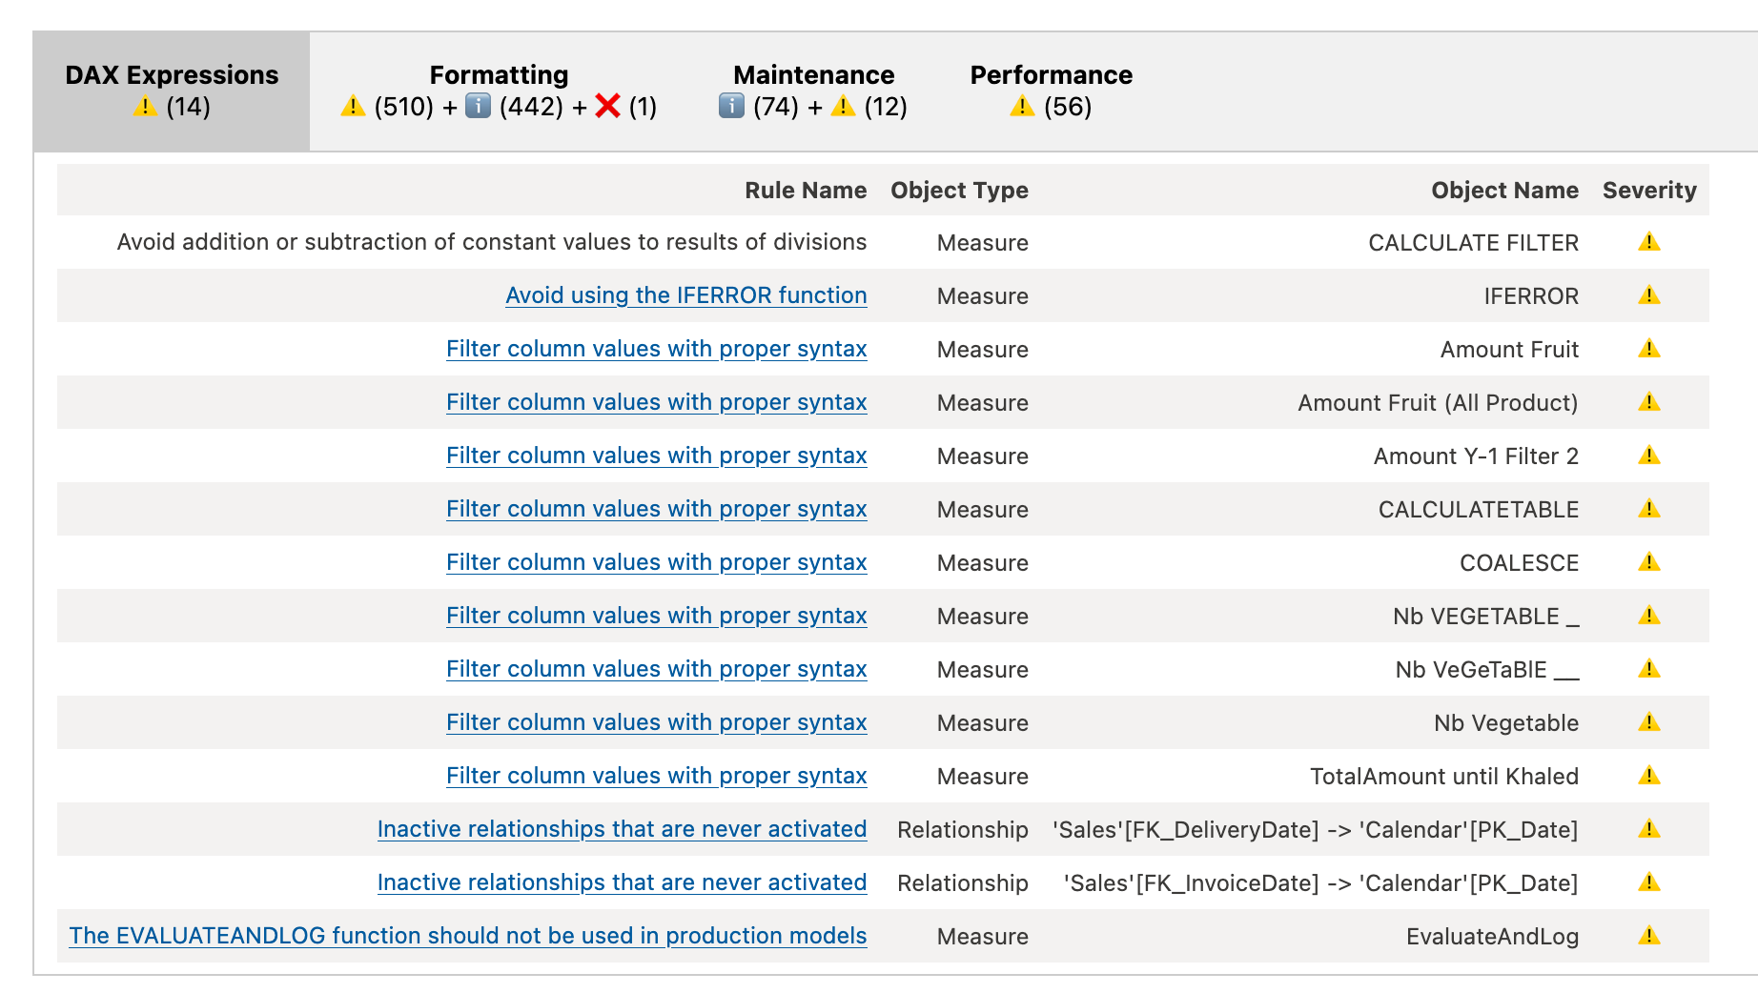Click the Rule Name column header
Image resolution: width=1758 pixels, height=993 pixels.
806,190
